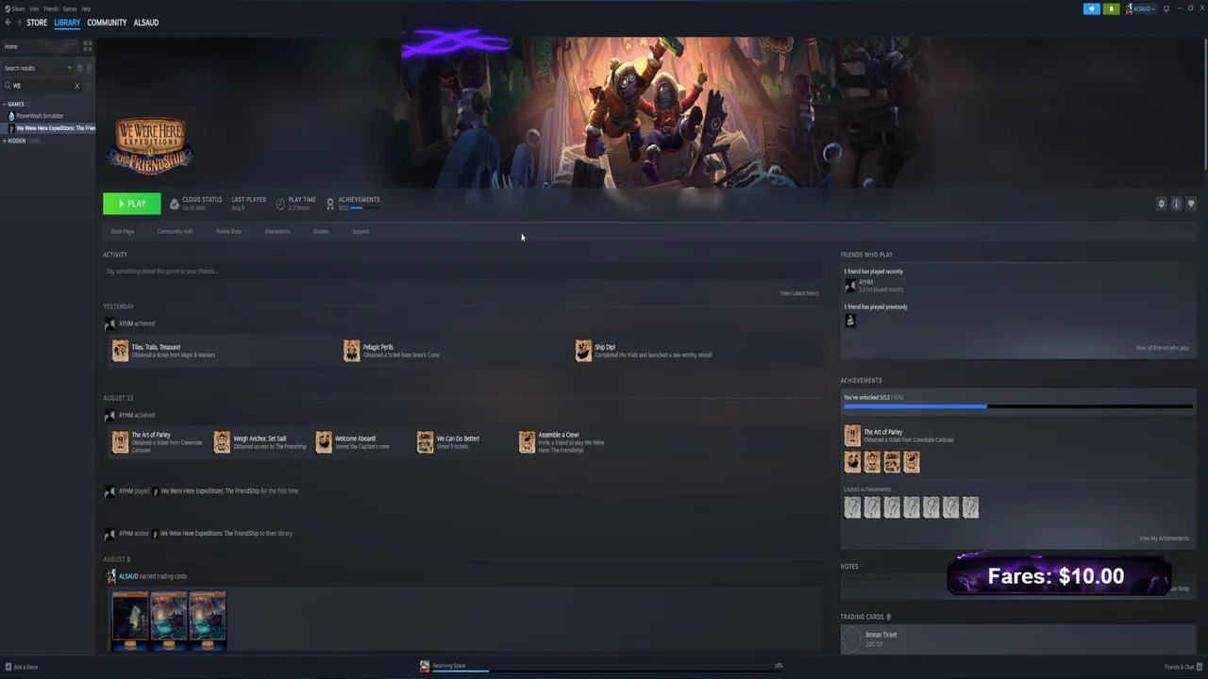
Task: Open the Community Hub link
Action: coord(175,231)
